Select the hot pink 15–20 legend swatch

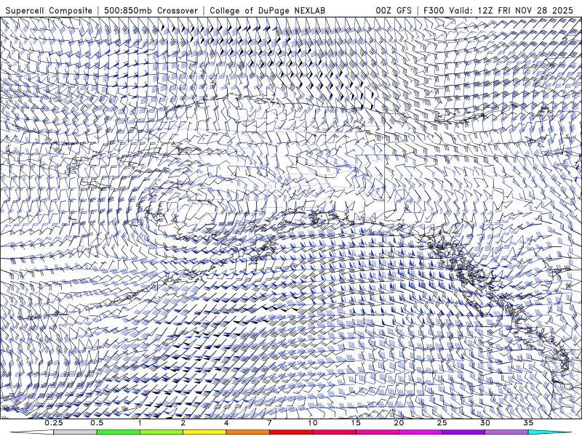377,432
